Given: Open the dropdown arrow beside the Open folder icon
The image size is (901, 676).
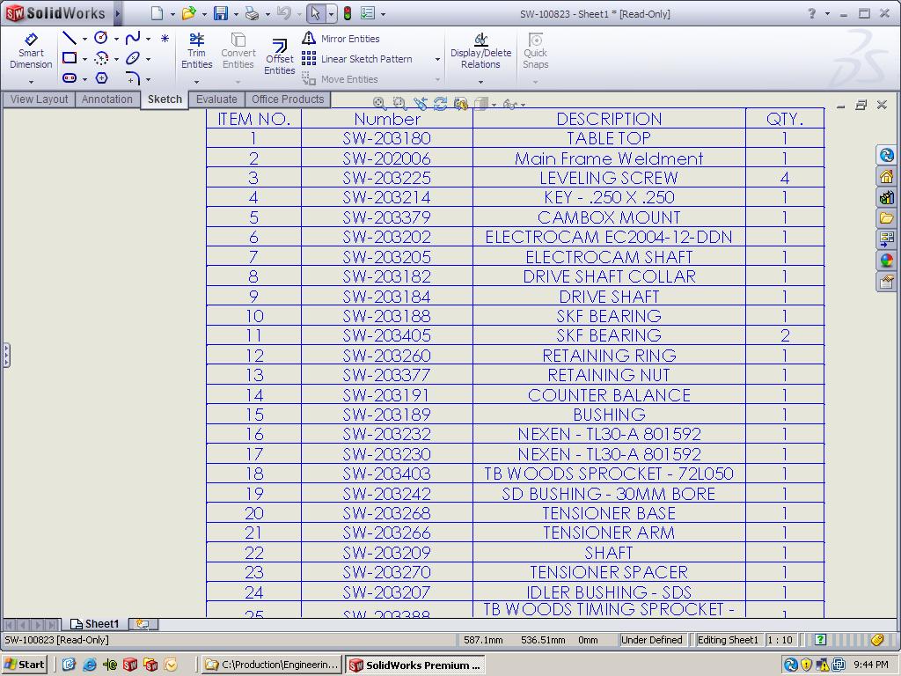Looking at the screenshot, I should pyautogui.click(x=204, y=14).
